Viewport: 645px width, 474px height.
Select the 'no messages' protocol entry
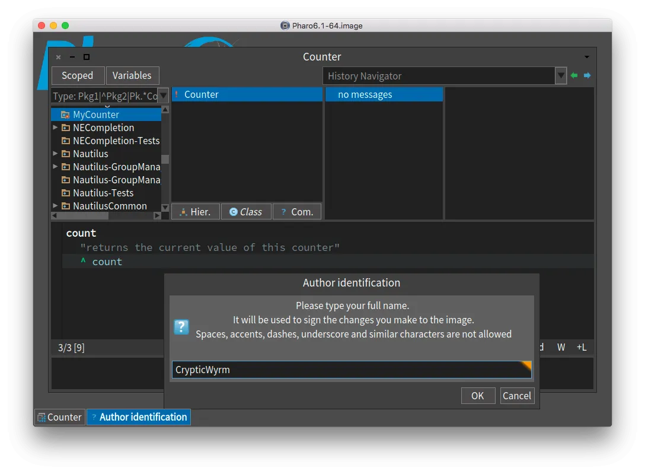click(384, 94)
